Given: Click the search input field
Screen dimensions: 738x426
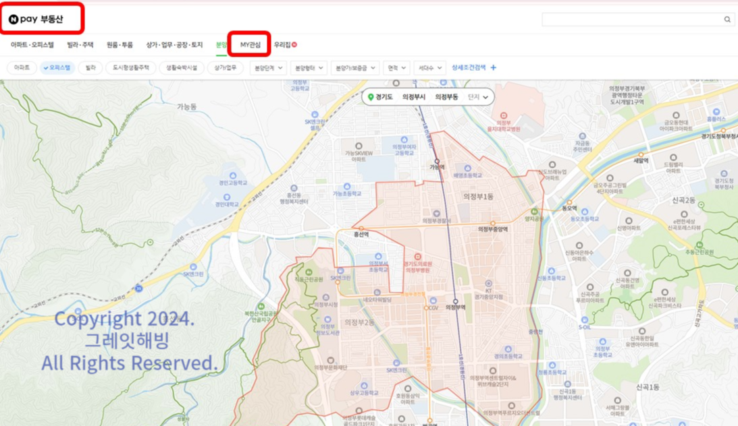Looking at the screenshot, I should 635,20.
